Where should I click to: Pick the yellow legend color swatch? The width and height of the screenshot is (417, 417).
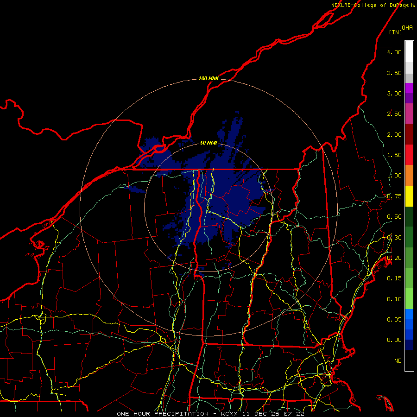pyautogui.click(x=409, y=196)
